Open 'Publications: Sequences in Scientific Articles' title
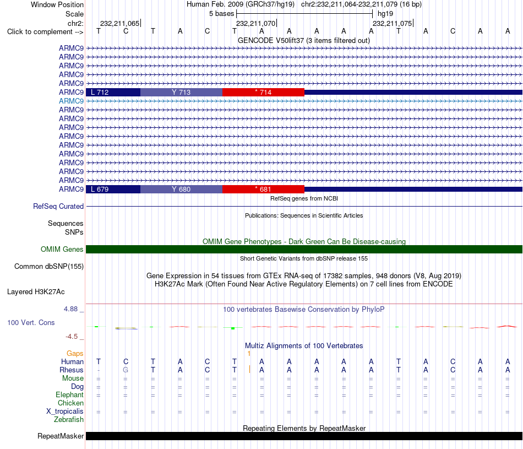The height and width of the screenshot is (449, 523). 304,215
